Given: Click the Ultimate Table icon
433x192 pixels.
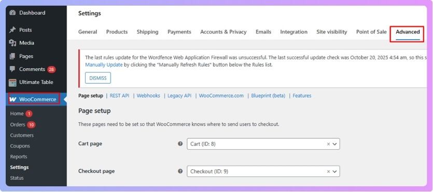Looking at the screenshot, I should 12,83.
